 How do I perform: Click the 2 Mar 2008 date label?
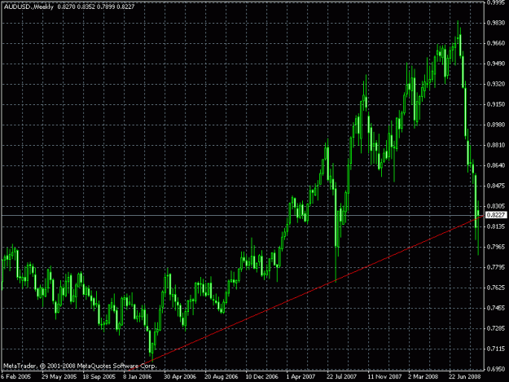423,377
